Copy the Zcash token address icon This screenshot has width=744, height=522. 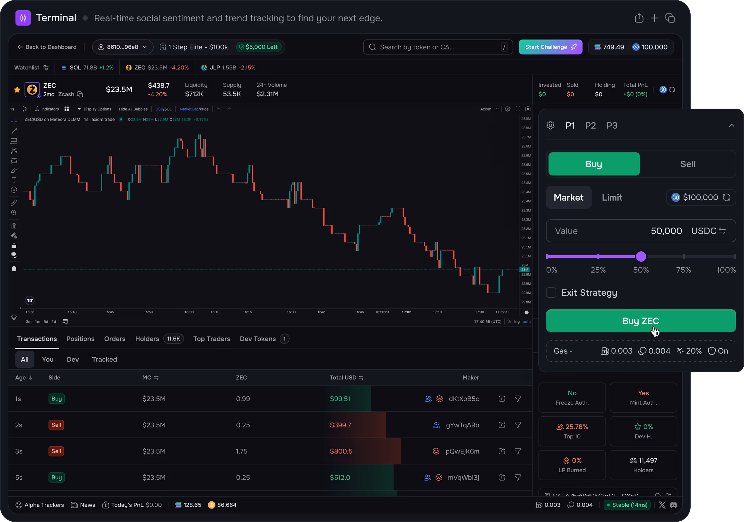pos(80,94)
